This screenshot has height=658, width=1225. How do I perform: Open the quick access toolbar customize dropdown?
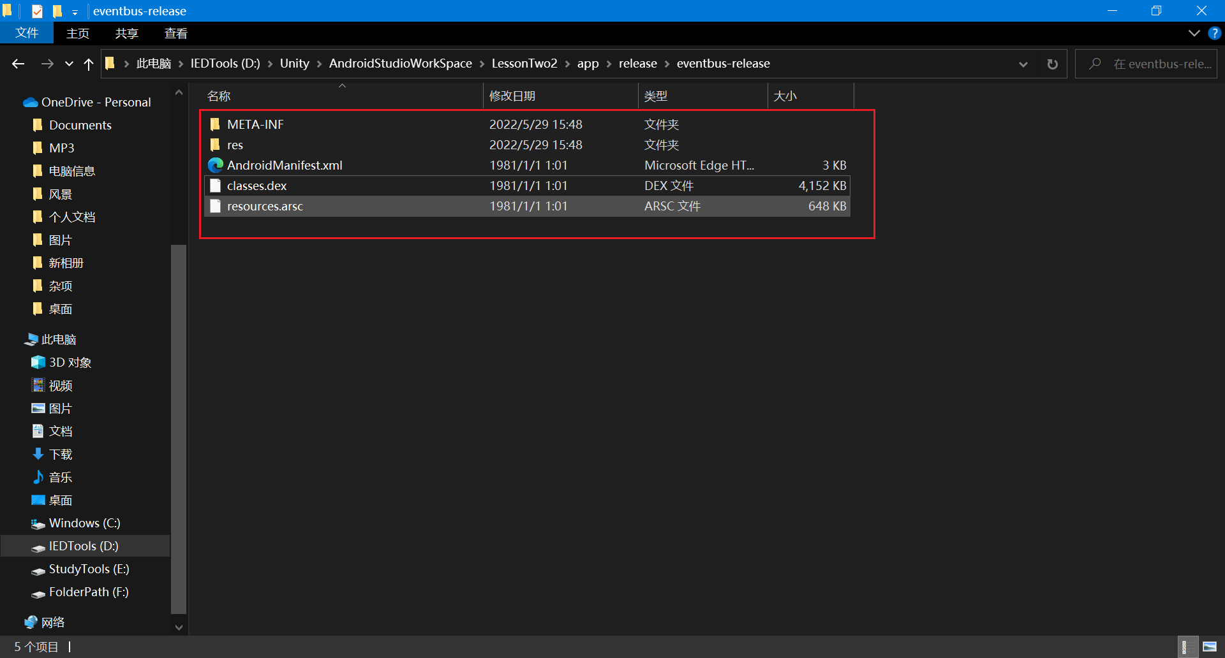pyautogui.click(x=75, y=11)
